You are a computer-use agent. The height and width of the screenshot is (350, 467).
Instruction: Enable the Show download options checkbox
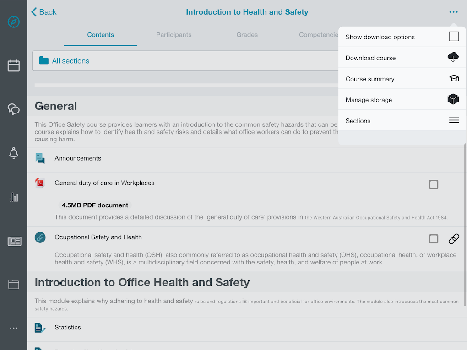tap(454, 36)
